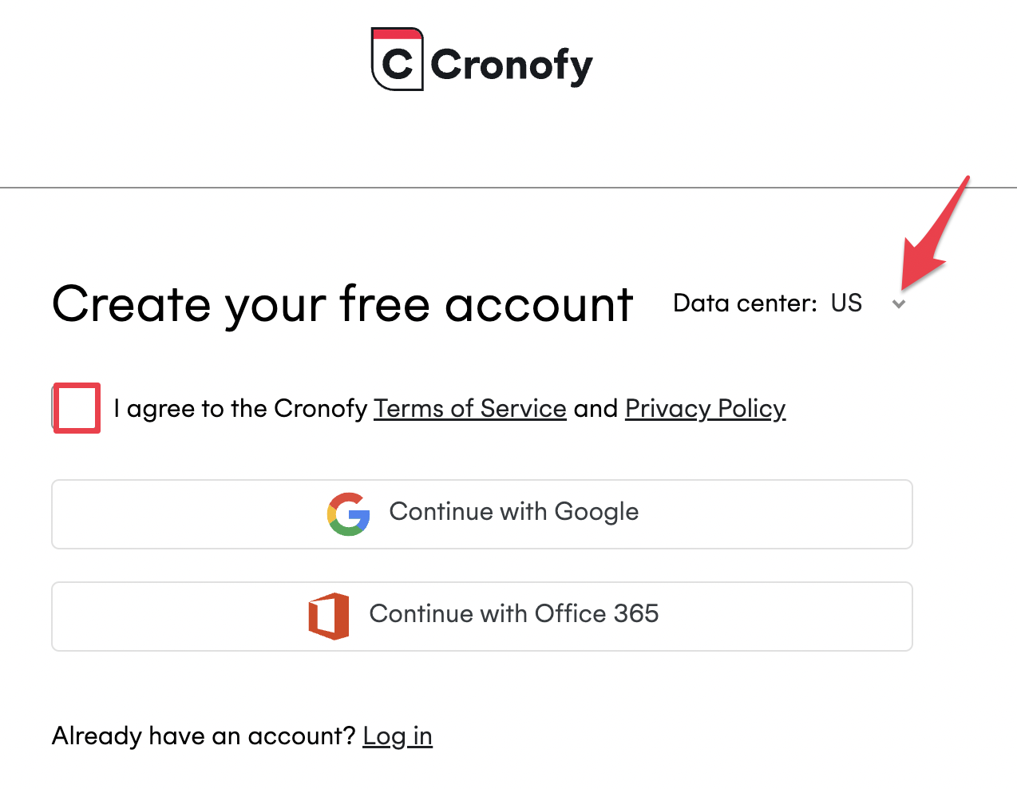Viewport: 1017px width, 789px height.
Task: Click the Cronofy calendar "C" logo icon
Action: [x=397, y=59]
